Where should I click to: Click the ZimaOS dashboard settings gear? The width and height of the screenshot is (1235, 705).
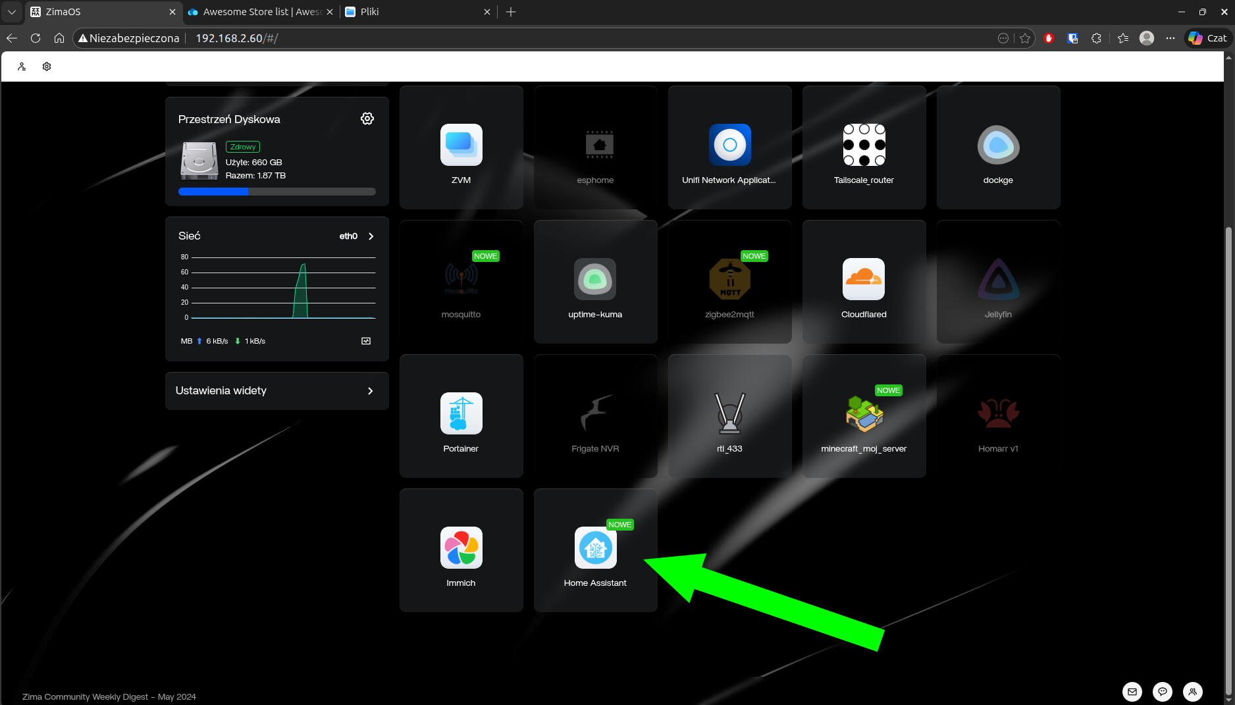point(47,66)
